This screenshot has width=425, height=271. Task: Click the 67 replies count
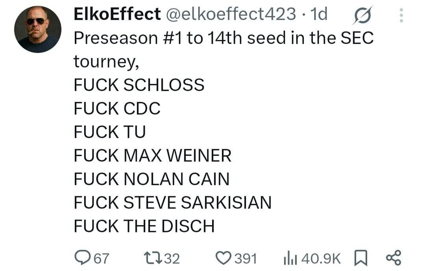pos(101,258)
